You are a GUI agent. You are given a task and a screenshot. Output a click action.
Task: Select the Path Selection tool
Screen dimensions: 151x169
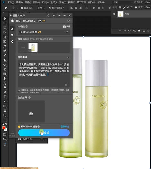[4, 102]
